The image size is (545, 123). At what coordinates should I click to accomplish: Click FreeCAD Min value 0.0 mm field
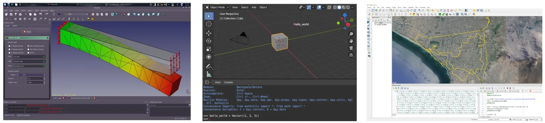29,57
